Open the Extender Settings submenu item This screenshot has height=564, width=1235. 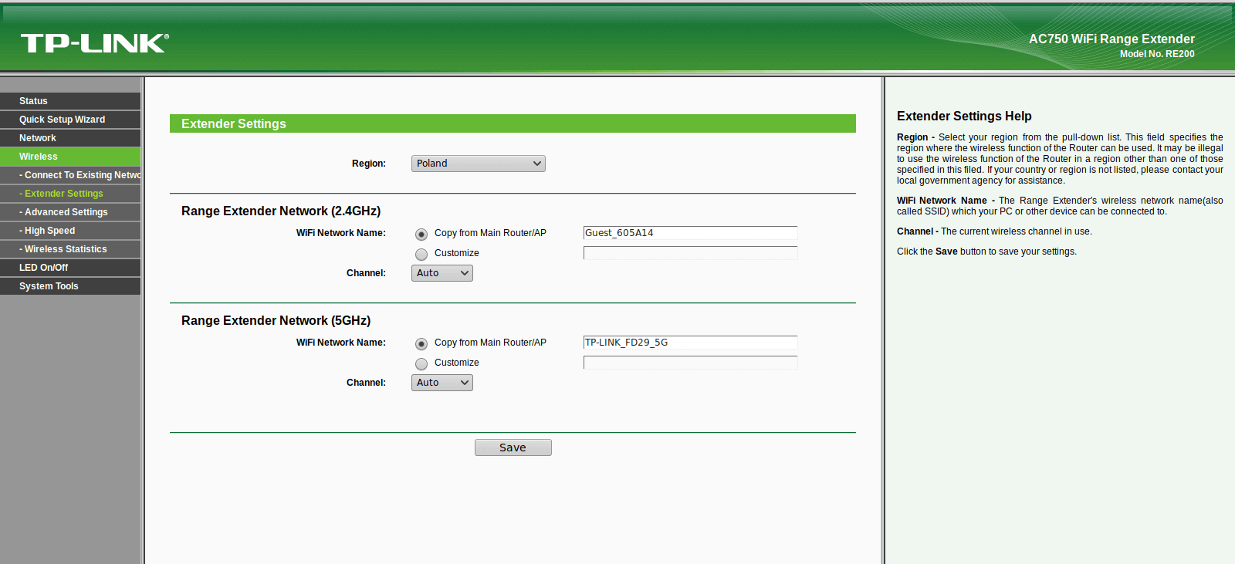70,194
